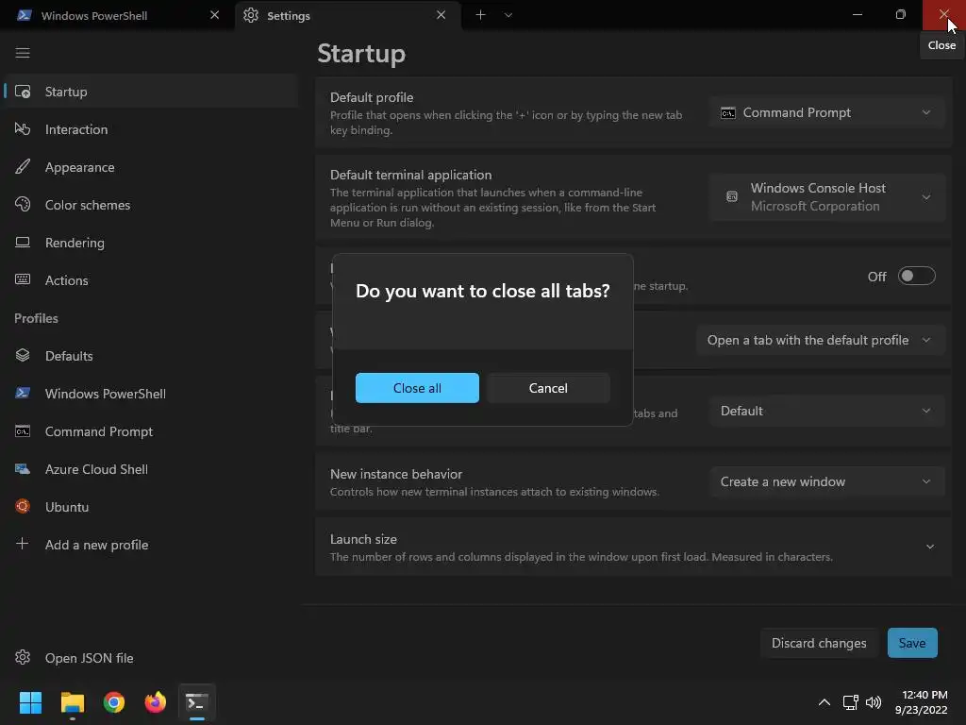
Task: Click Add a new profile label
Action: (97, 545)
